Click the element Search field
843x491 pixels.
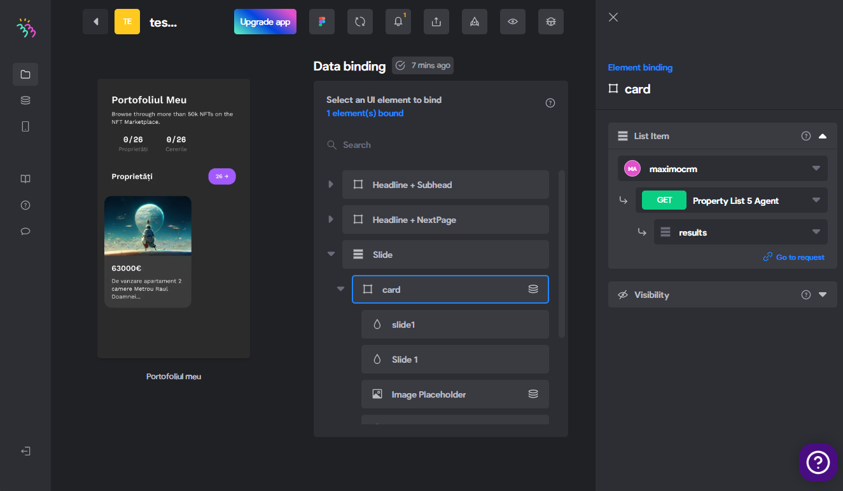pos(440,145)
